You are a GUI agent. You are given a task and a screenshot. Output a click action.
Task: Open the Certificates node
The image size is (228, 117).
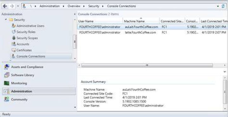pos(24,50)
